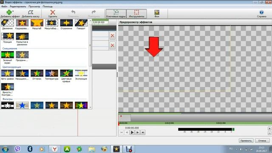Step back one frame
Screen dimensions: 272x153
(127, 132)
